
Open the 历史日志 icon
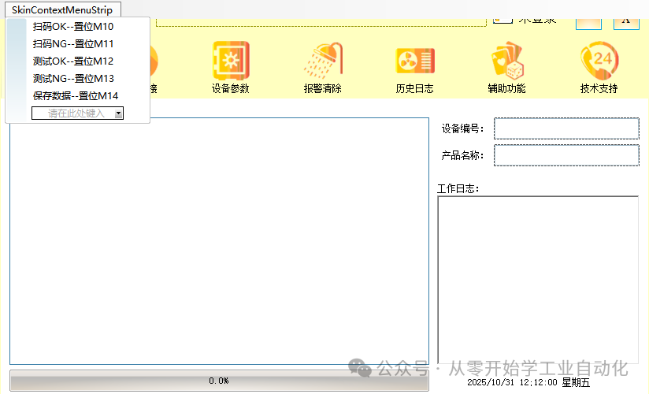[415, 61]
